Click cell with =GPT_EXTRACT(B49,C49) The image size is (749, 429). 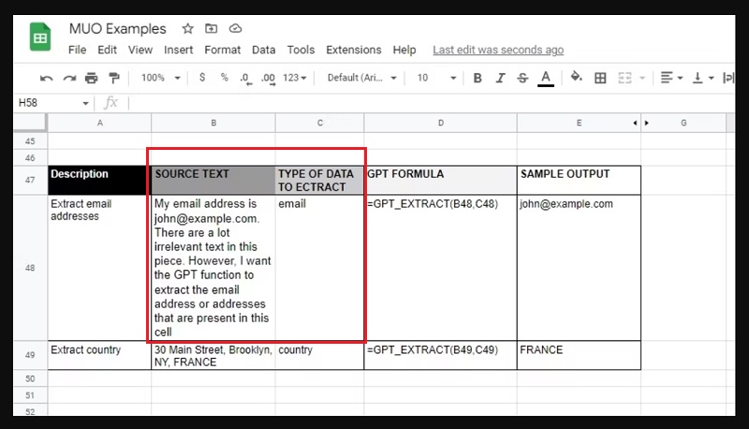(x=440, y=355)
